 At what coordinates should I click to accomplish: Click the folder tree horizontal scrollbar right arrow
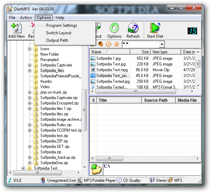coord(79,173)
